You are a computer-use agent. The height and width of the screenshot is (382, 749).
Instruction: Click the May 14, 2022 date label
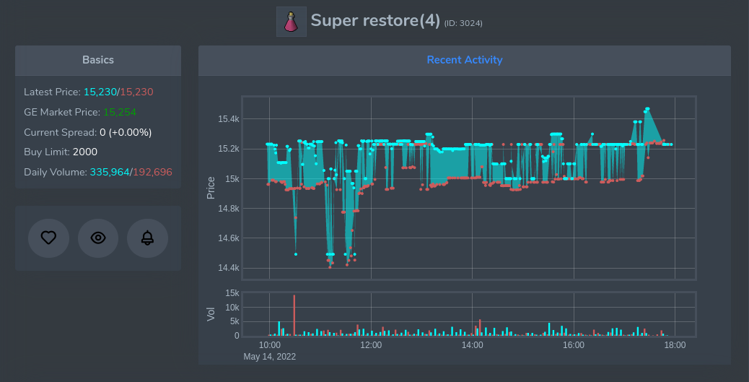(x=269, y=357)
